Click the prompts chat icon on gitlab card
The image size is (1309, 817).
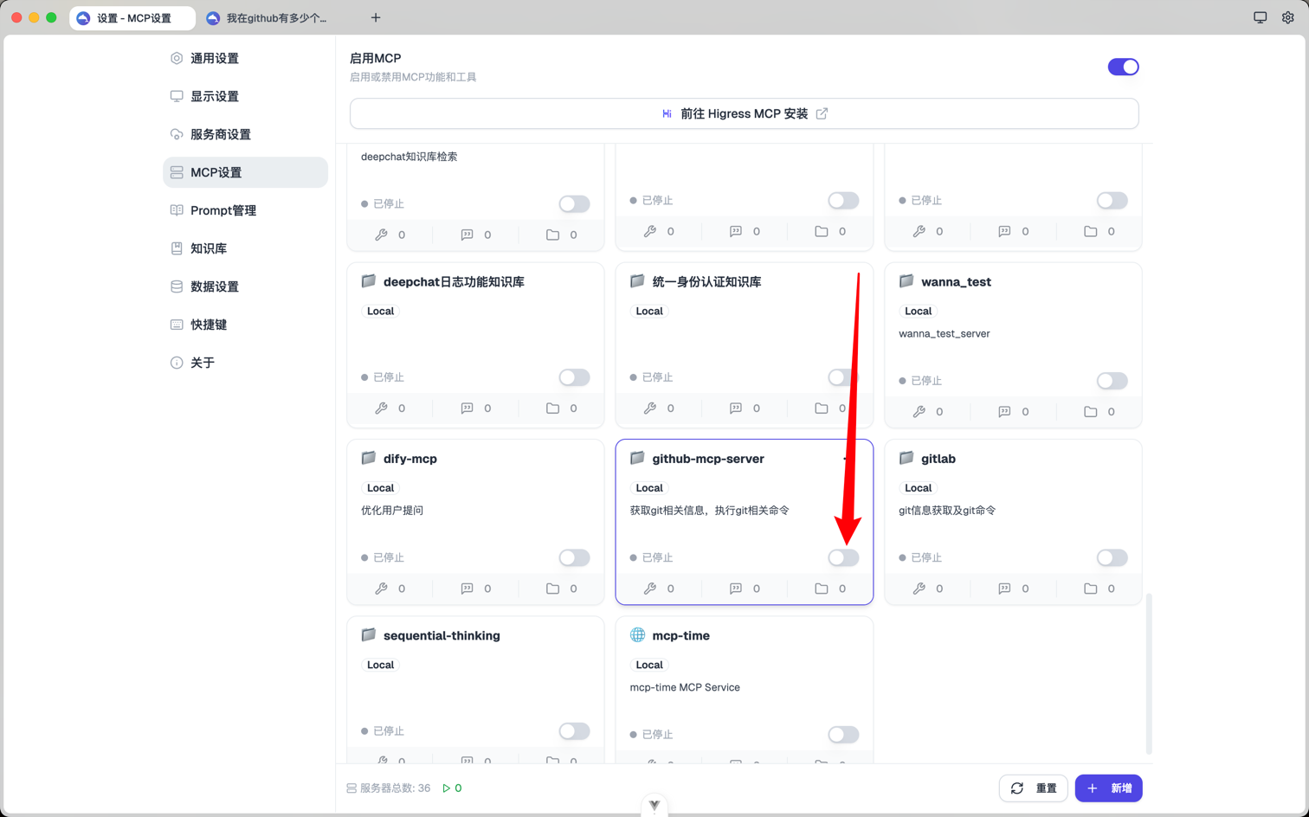1004,589
